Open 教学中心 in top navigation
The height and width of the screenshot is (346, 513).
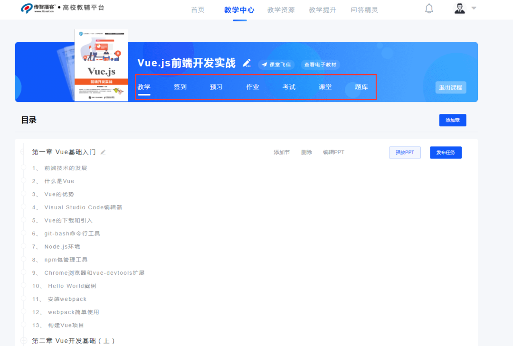(x=239, y=10)
